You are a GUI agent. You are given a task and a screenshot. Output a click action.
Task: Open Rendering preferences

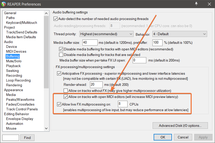[14, 85]
